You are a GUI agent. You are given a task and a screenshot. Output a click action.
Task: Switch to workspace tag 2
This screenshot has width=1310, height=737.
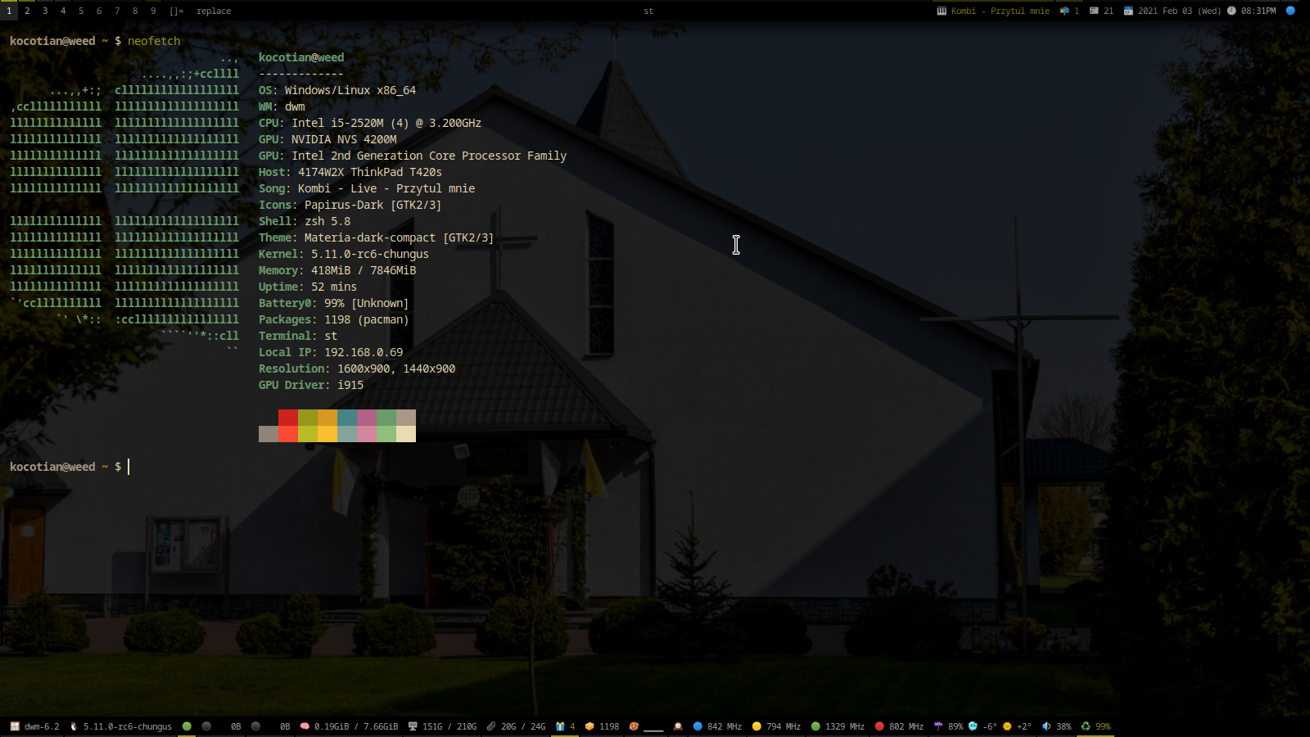[x=27, y=11]
